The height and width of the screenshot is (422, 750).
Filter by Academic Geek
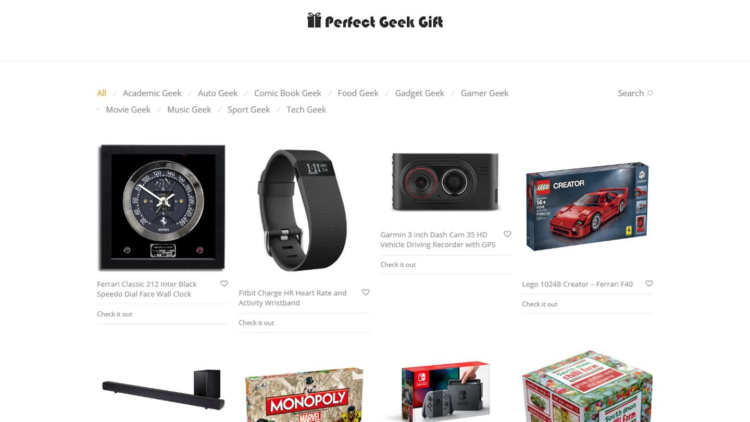pos(152,93)
